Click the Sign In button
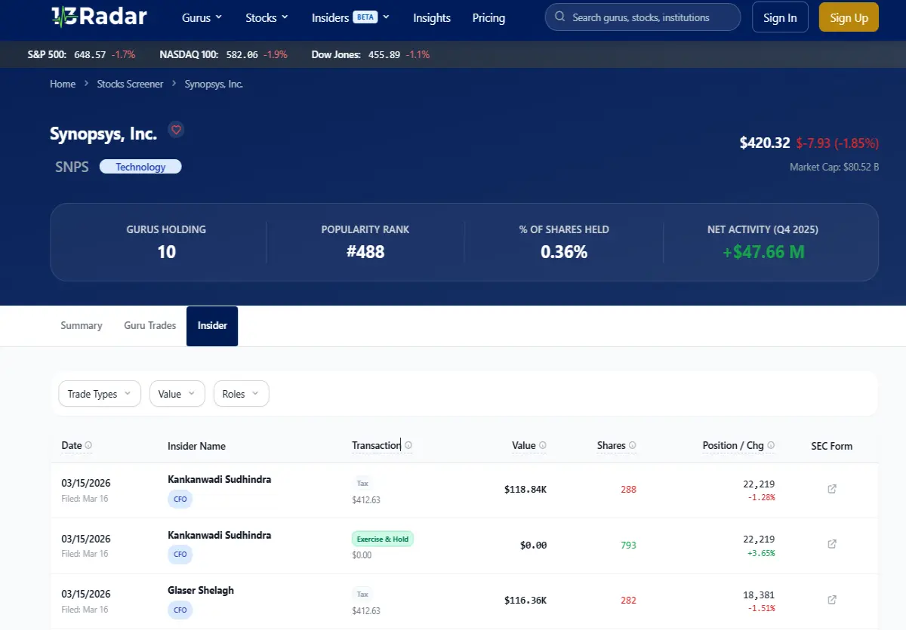The image size is (906, 630). (x=780, y=17)
